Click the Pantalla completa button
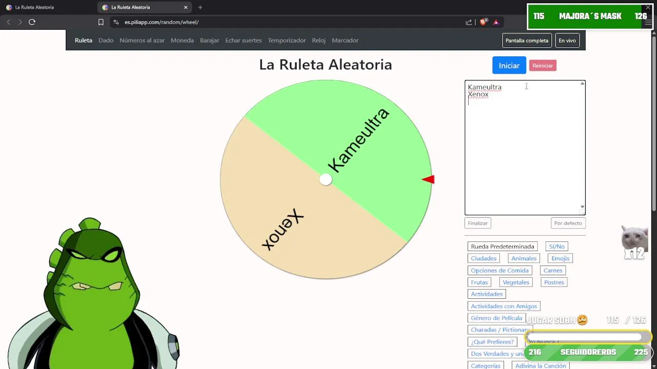The height and width of the screenshot is (369, 657). [527, 40]
